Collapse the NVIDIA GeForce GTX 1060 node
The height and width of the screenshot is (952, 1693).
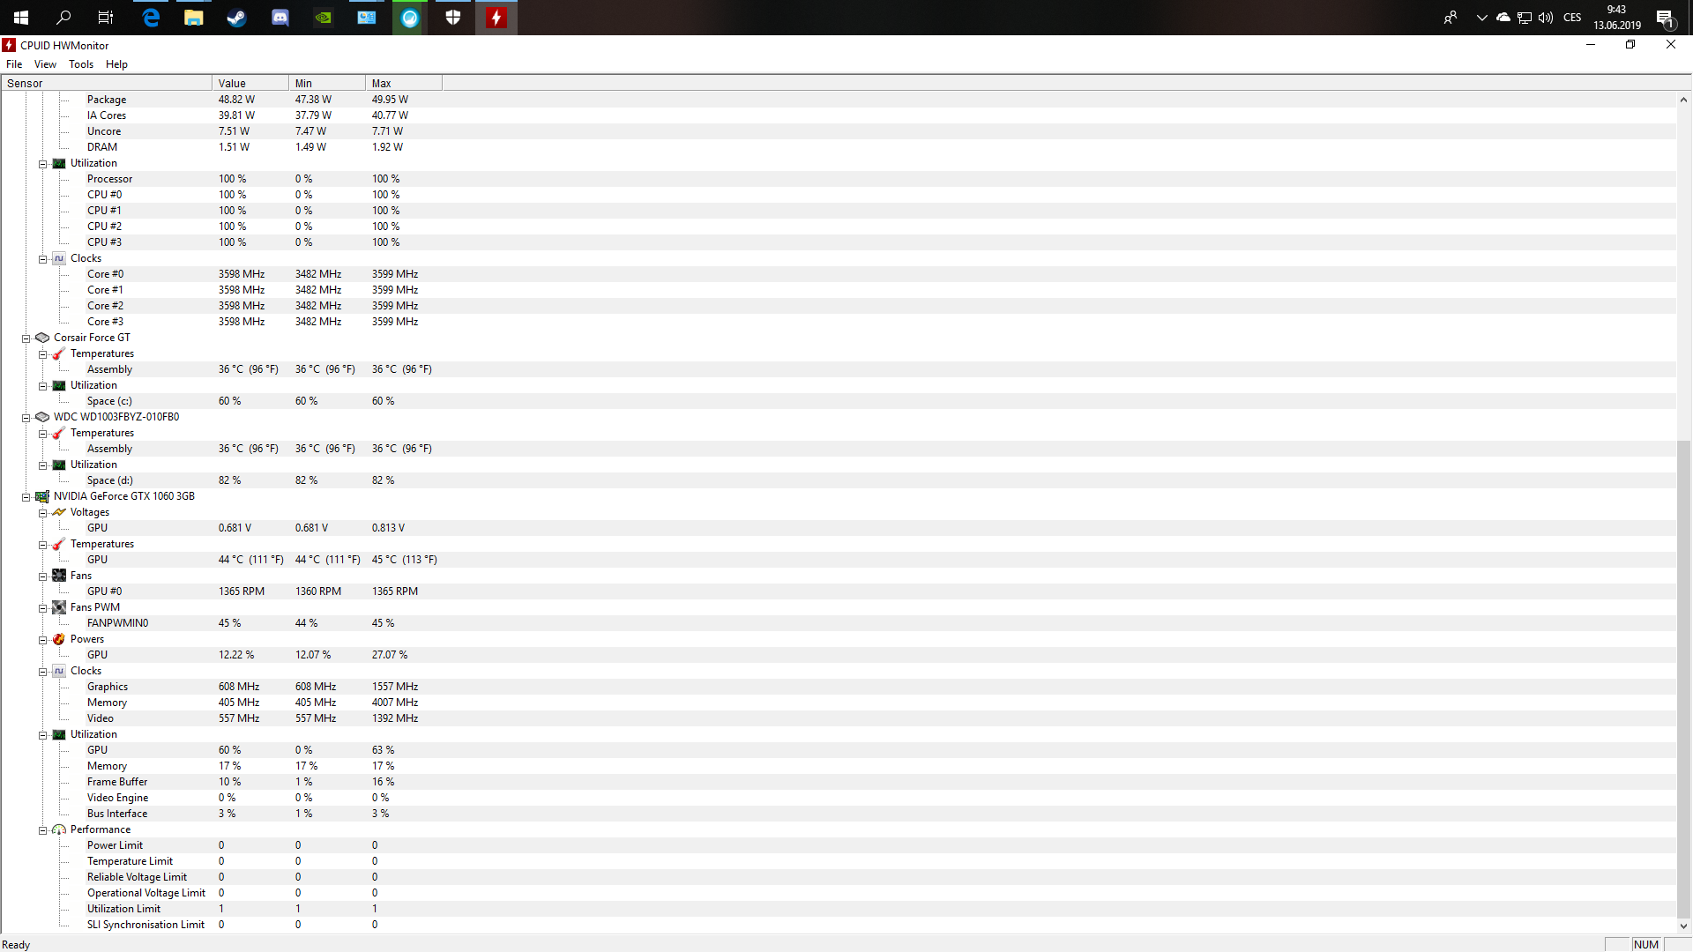[x=26, y=497]
